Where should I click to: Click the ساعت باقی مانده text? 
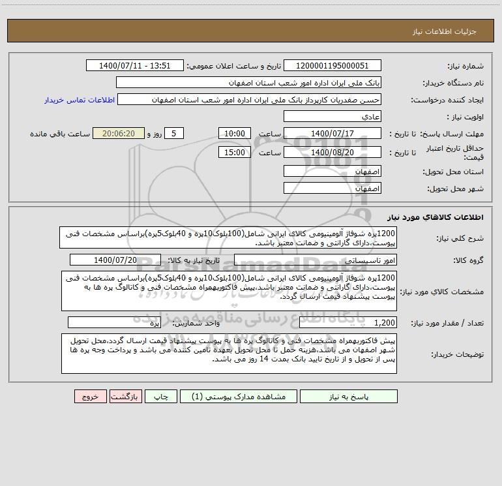pyautogui.click(x=60, y=134)
